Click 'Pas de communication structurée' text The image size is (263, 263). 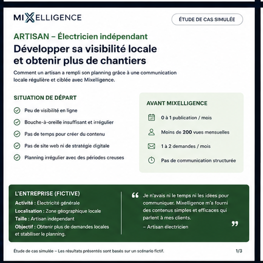coord(199,161)
